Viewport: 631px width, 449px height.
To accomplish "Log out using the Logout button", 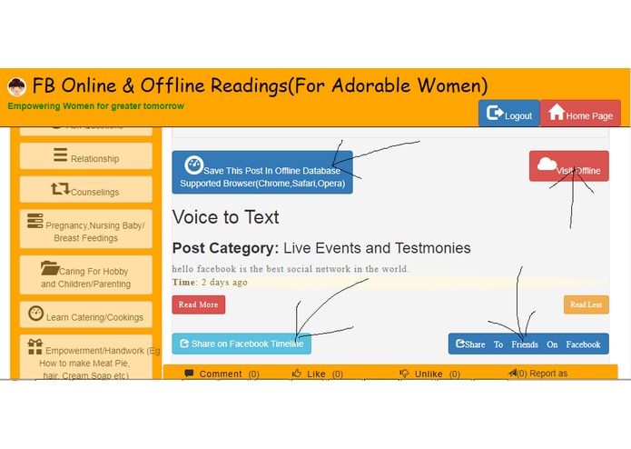I will (509, 113).
